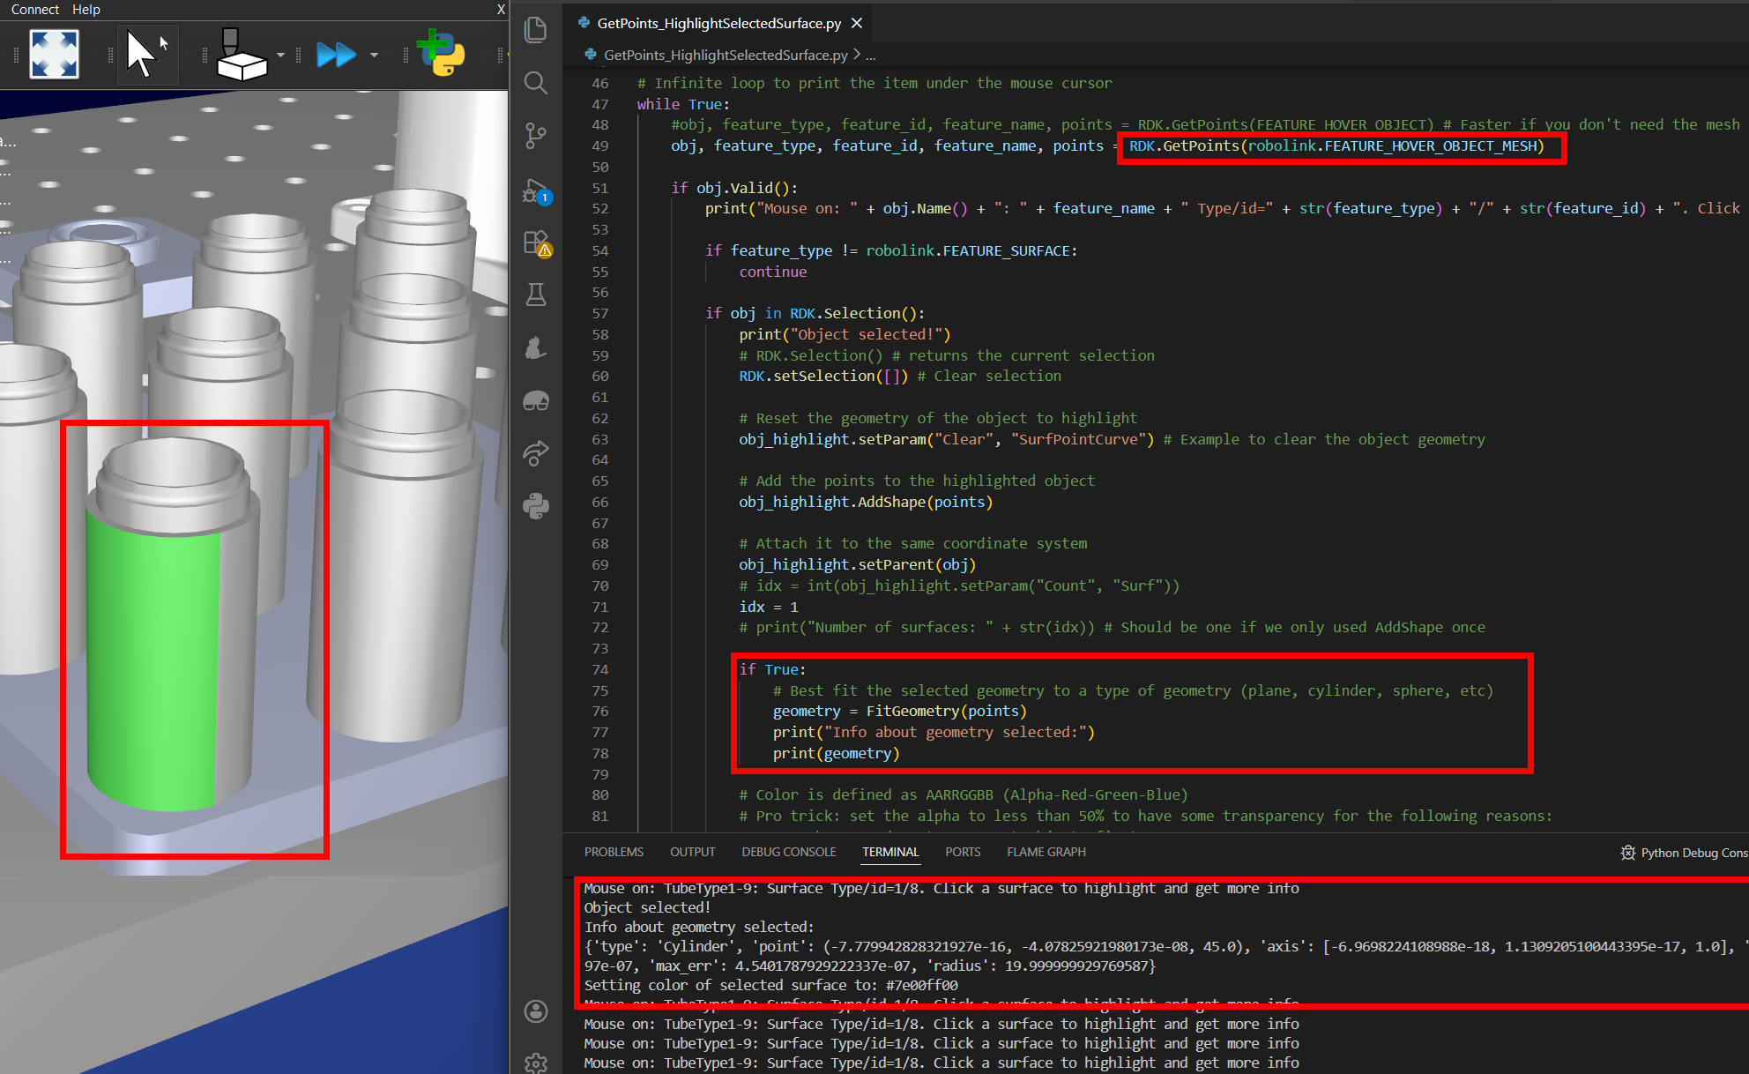
Task: Open Python extension sidebar icon
Action: (536, 505)
